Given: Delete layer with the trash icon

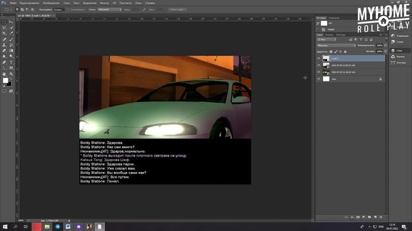Looking at the screenshot, I should pos(380,217).
